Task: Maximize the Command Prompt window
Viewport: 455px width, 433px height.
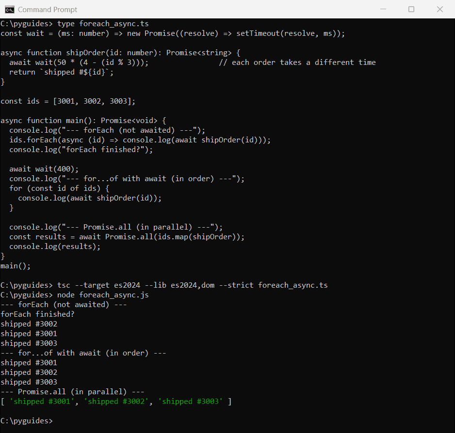Action: [x=411, y=9]
